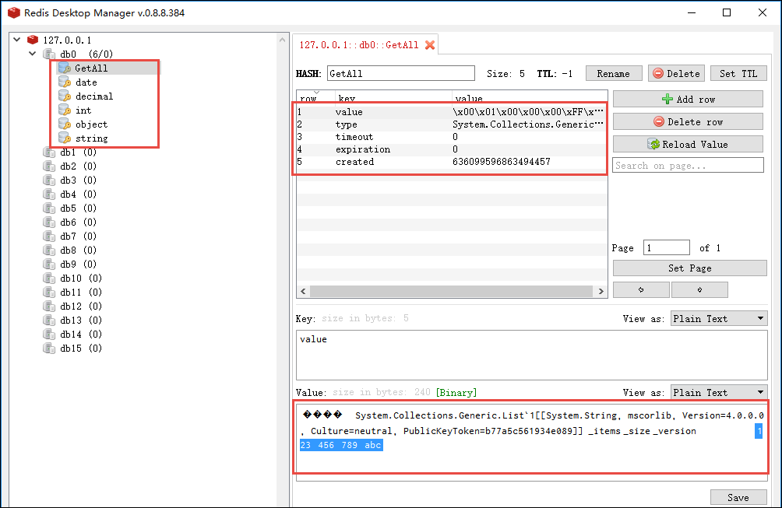
Task: Click the db9 database icon
Action: tap(49, 264)
